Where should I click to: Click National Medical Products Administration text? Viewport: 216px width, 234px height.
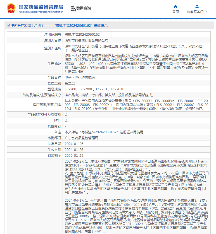41,12
